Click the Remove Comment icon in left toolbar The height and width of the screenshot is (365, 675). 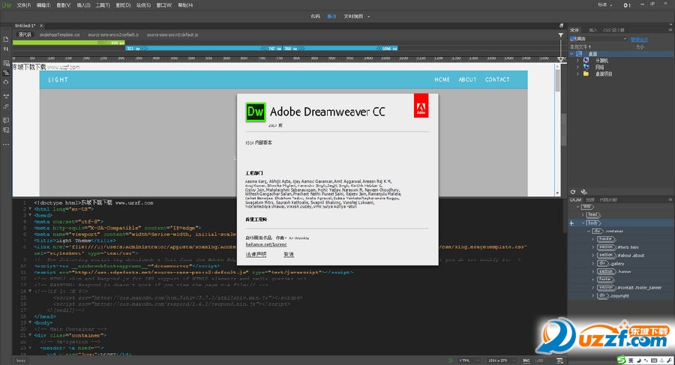6,130
